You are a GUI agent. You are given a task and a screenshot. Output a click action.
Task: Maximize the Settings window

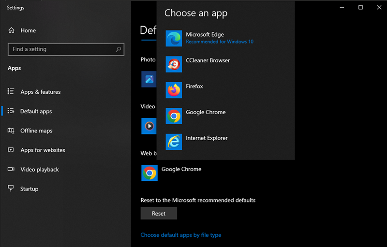coord(360,7)
